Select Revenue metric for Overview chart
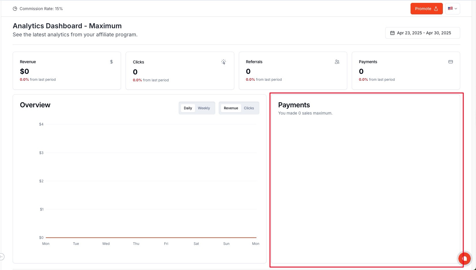Image resolution: width=476 pixels, height=270 pixels. point(231,108)
